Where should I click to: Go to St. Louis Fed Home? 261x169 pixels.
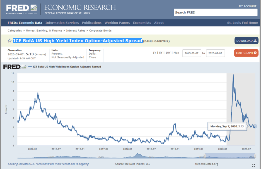click(243, 23)
